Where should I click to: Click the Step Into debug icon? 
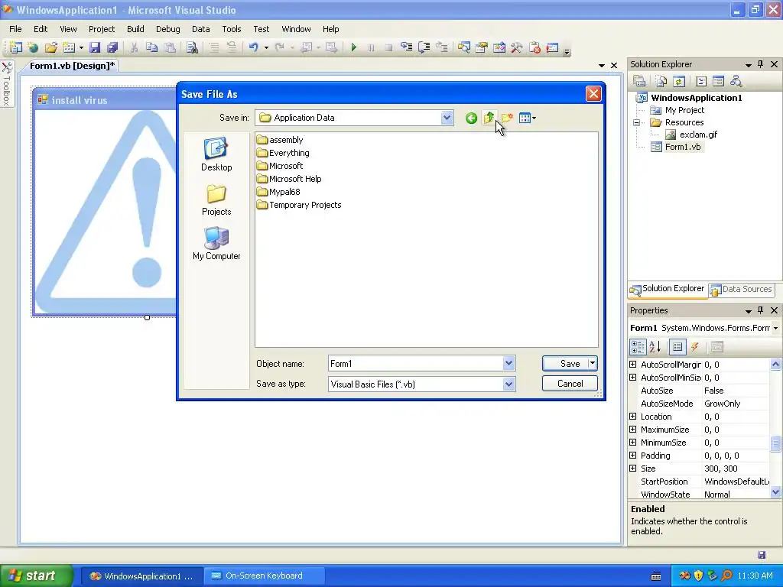(407, 47)
